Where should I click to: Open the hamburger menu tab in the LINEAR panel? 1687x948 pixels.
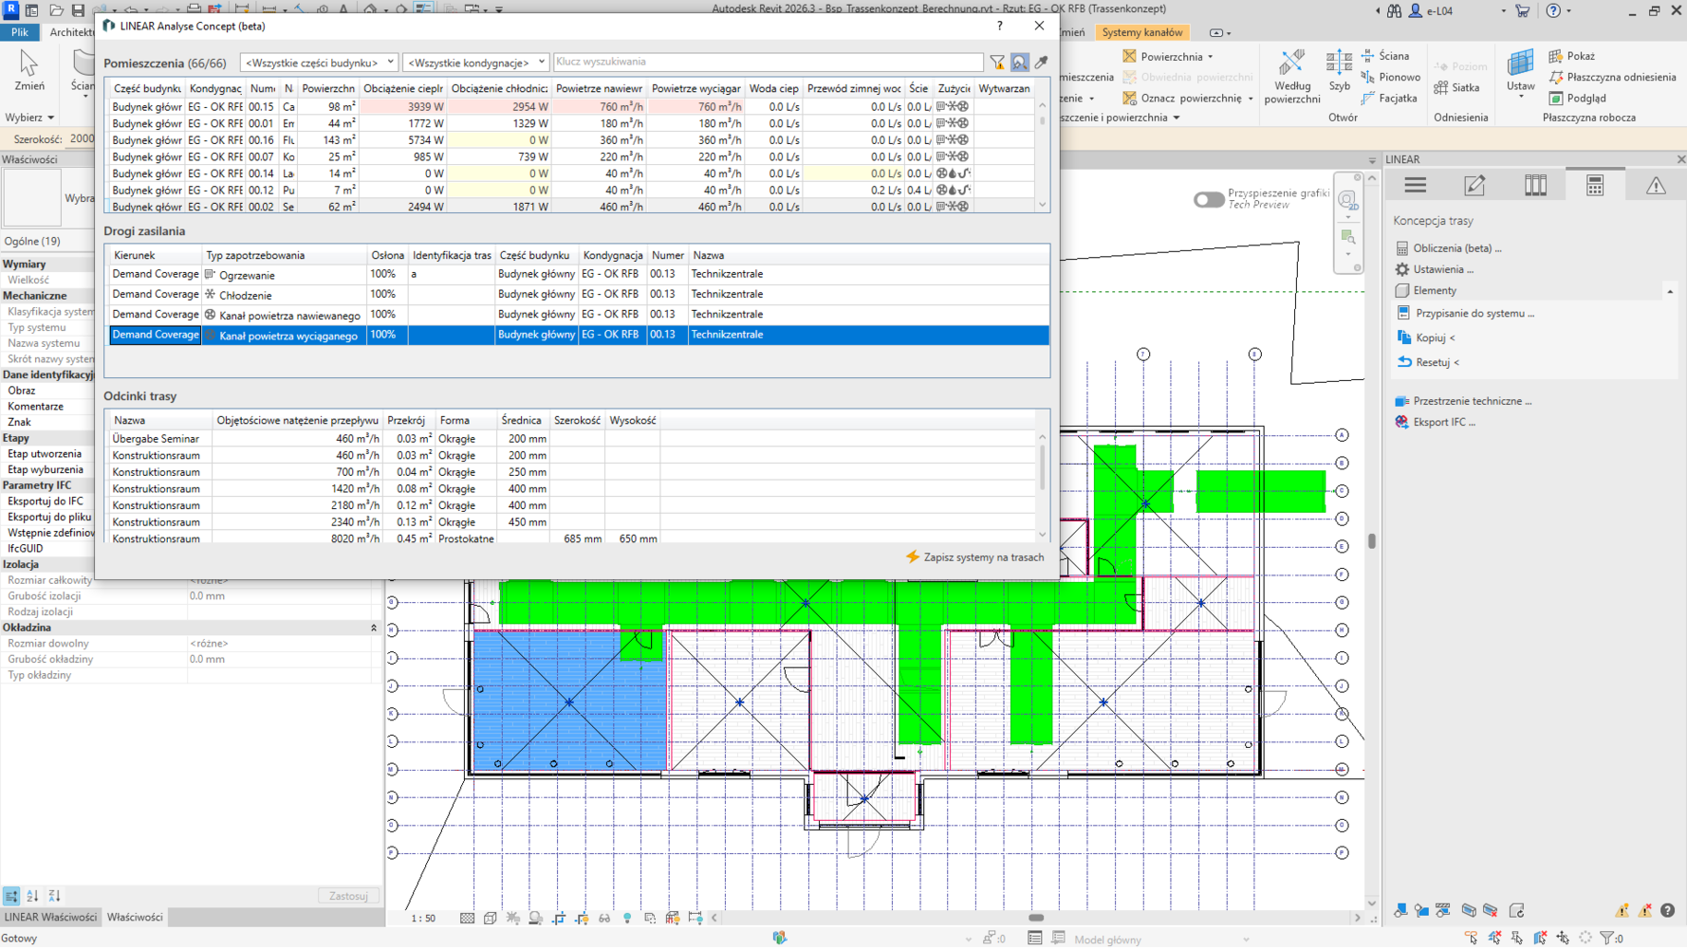[1415, 186]
